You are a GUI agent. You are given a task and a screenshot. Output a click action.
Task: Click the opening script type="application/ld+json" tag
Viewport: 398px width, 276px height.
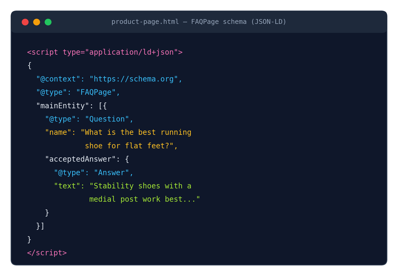point(105,52)
